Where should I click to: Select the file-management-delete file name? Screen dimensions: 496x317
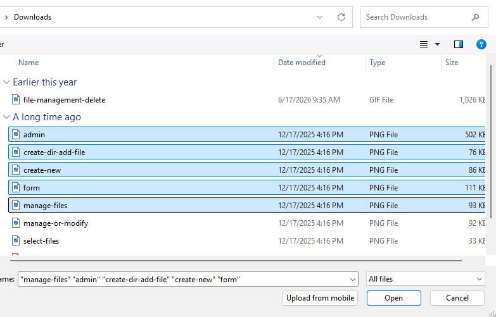pyautogui.click(x=64, y=100)
